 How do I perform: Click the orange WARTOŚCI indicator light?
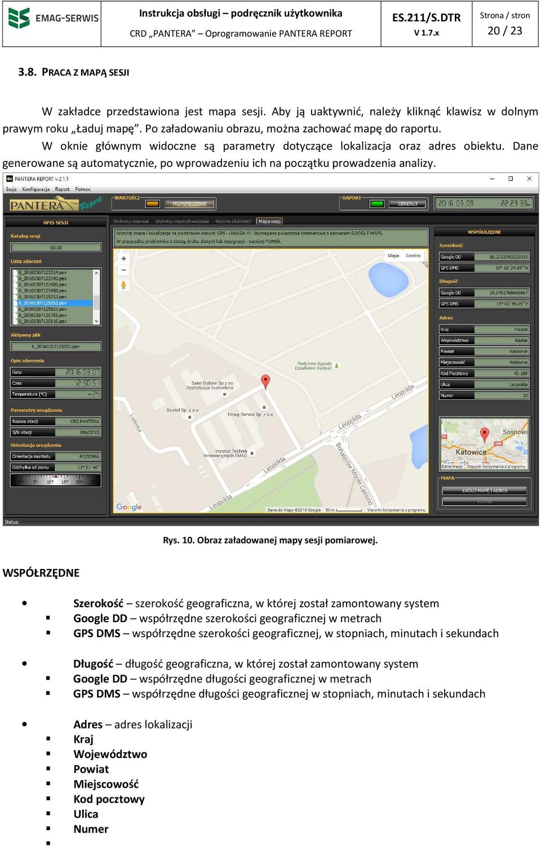pyautogui.click(x=152, y=204)
